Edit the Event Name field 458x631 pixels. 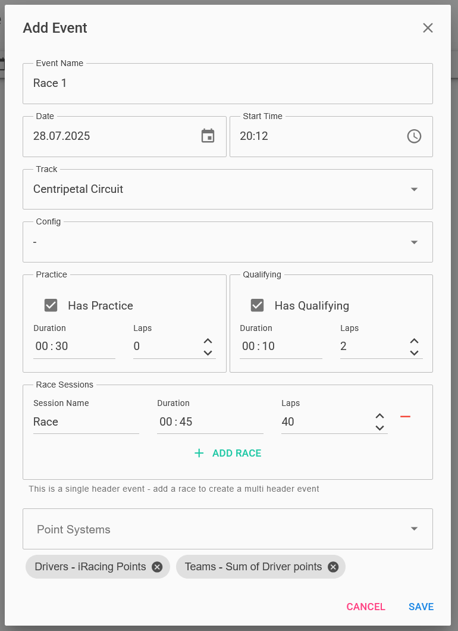click(x=228, y=84)
